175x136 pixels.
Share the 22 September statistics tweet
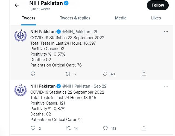144,128
